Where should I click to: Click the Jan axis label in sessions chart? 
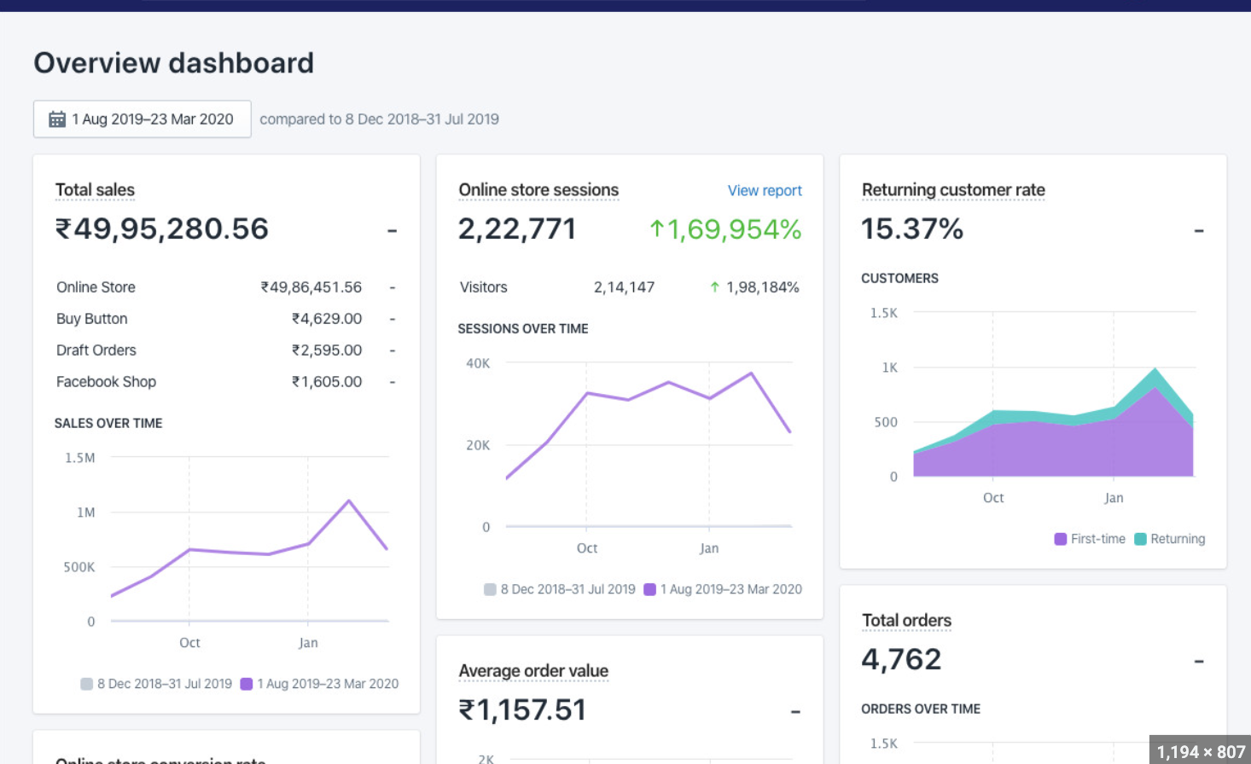click(x=709, y=548)
